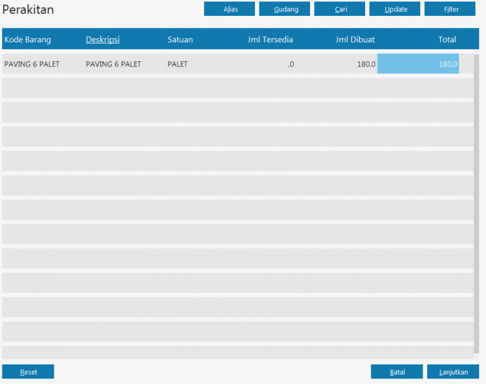The image size is (486, 384).
Task: Click the Jml Tersedia column header
Action: click(270, 39)
